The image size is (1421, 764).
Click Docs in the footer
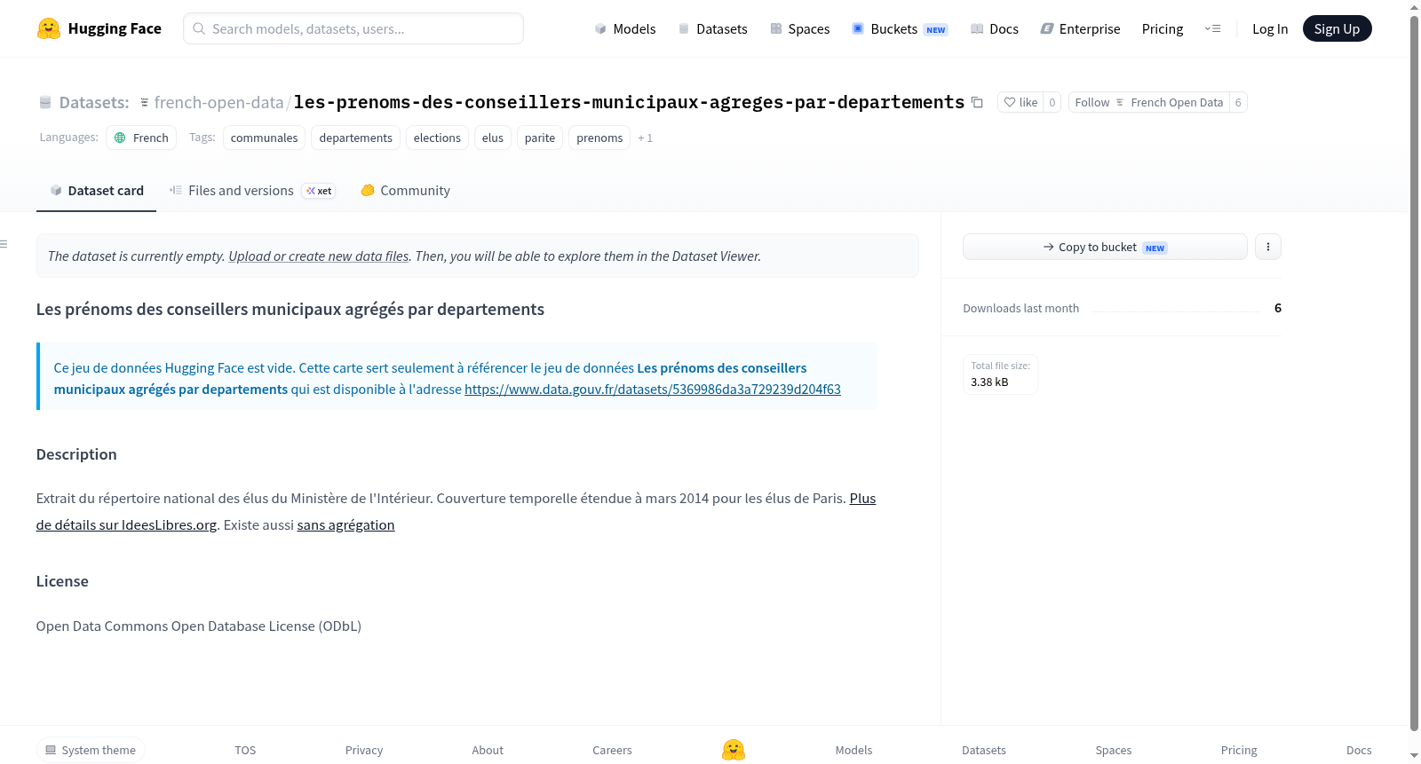coord(1359,750)
